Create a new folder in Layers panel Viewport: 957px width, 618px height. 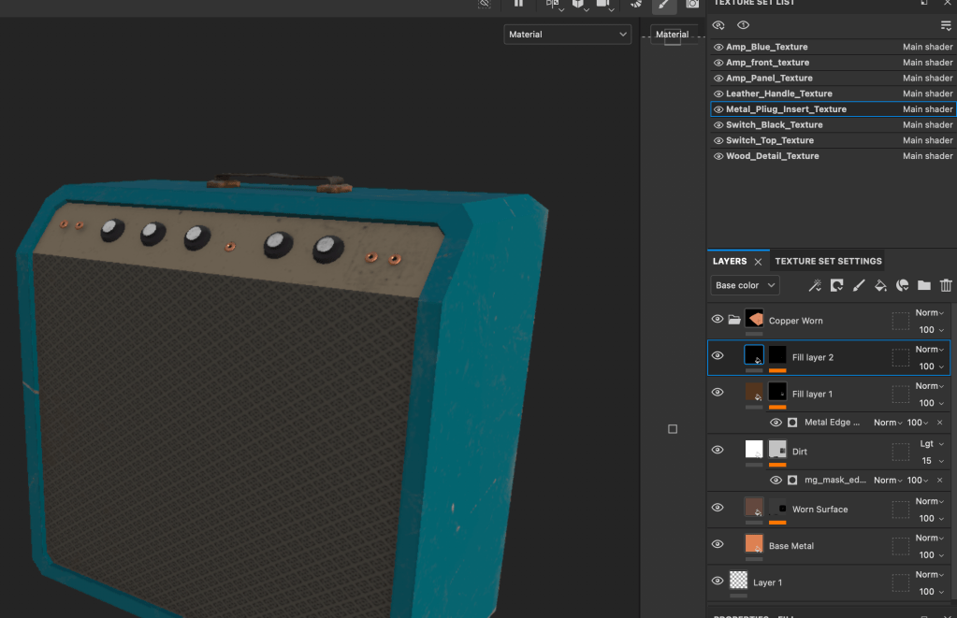click(924, 285)
